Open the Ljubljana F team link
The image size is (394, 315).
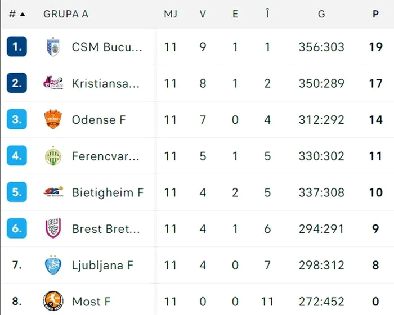tap(102, 265)
